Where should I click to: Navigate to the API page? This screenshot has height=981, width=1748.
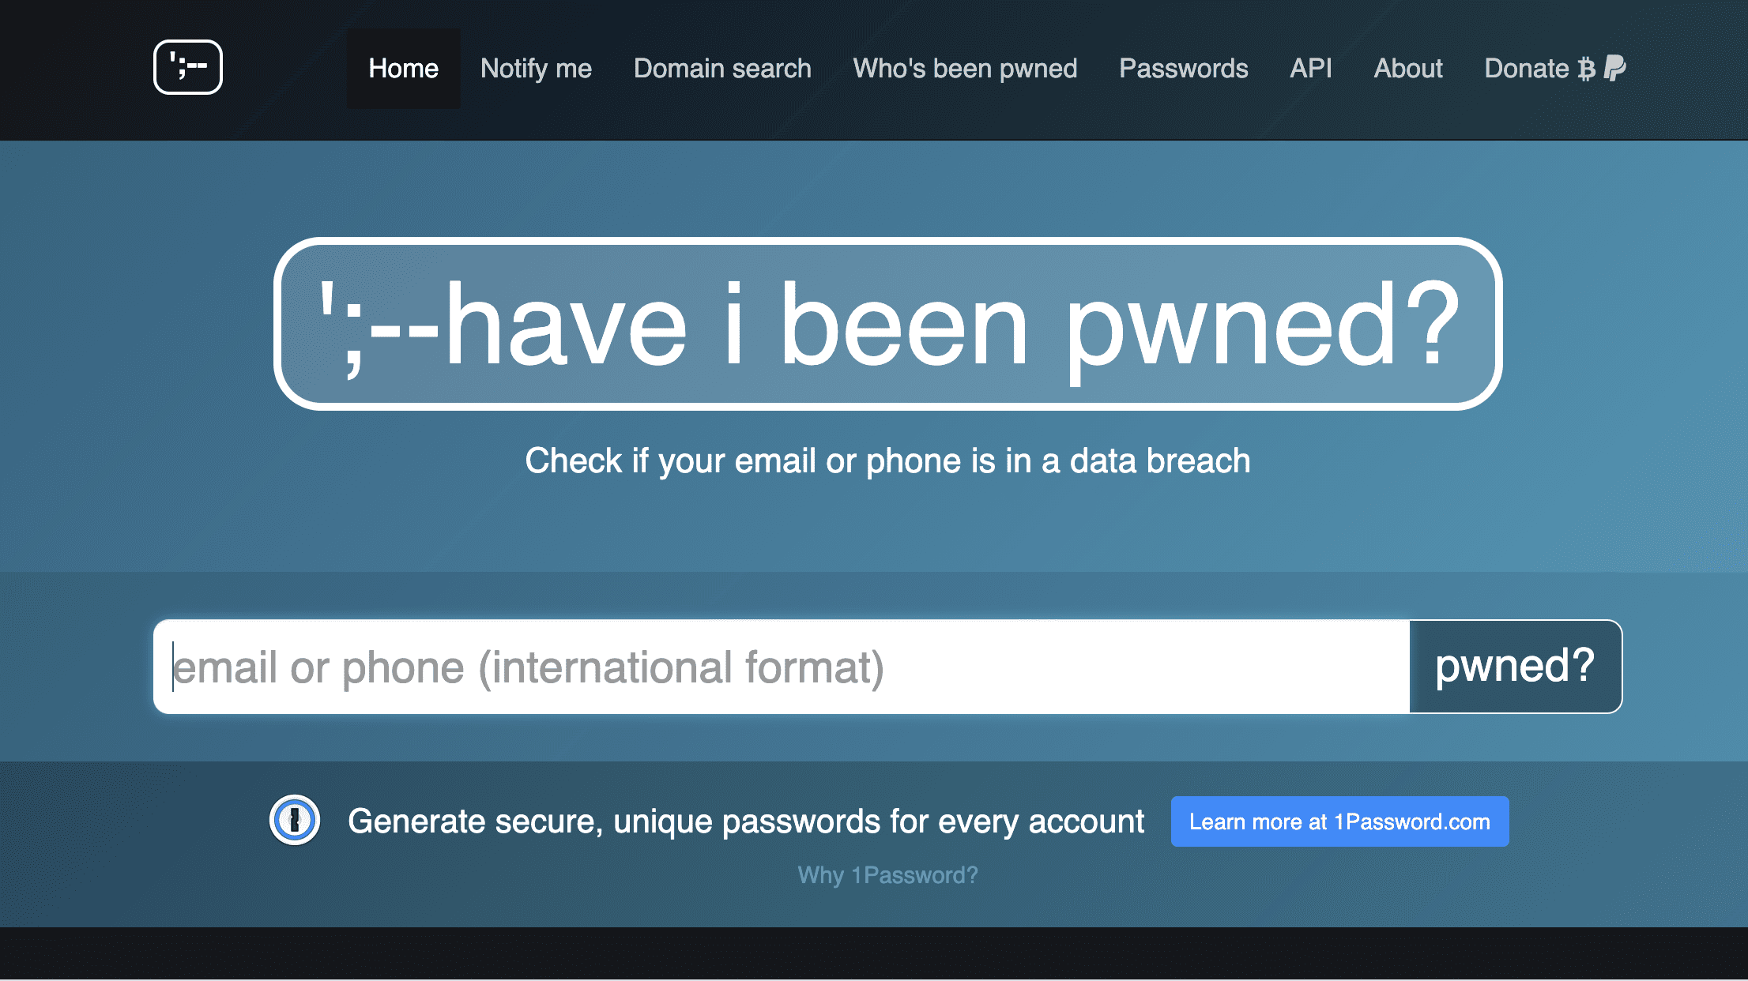click(1311, 69)
